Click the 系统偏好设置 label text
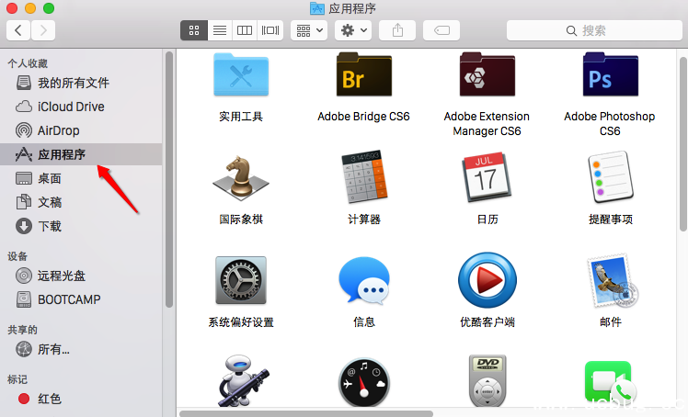 point(241,322)
